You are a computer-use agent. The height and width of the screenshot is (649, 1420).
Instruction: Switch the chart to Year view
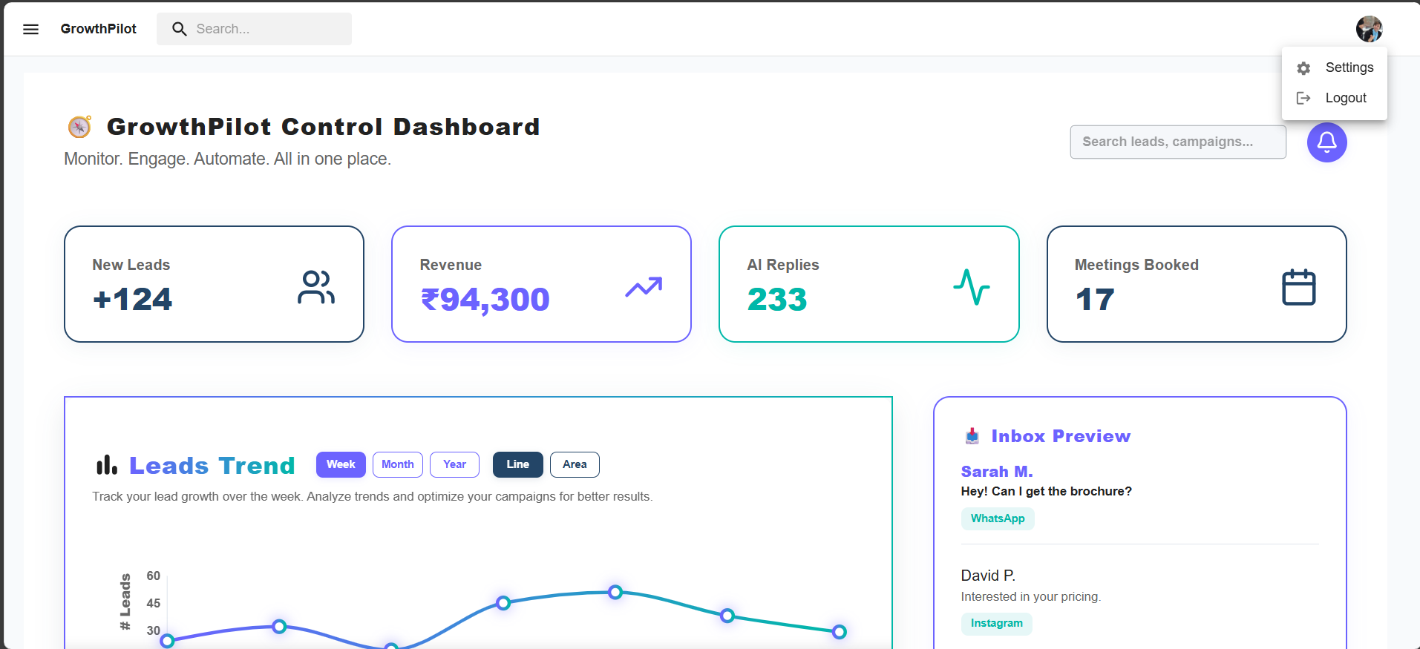[454, 464]
